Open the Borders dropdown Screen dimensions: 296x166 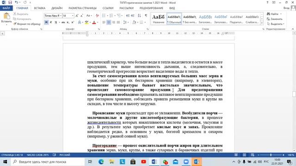coord(145,23)
